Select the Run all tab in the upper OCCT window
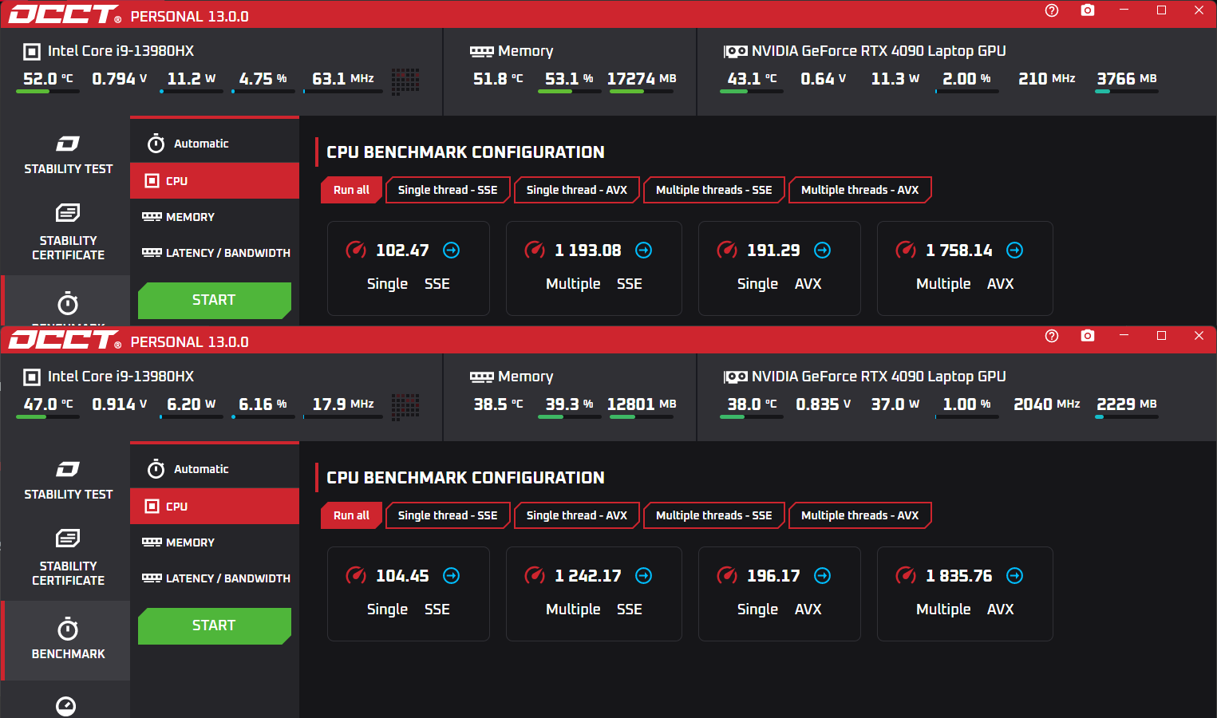This screenshot has width=1217, height=718. coord(351,190)
